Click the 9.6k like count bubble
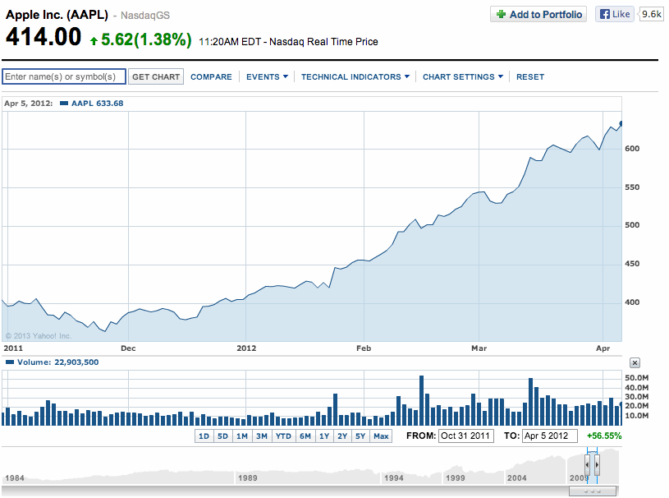Viewport: 669px width, 498px height. coord(652,14)
